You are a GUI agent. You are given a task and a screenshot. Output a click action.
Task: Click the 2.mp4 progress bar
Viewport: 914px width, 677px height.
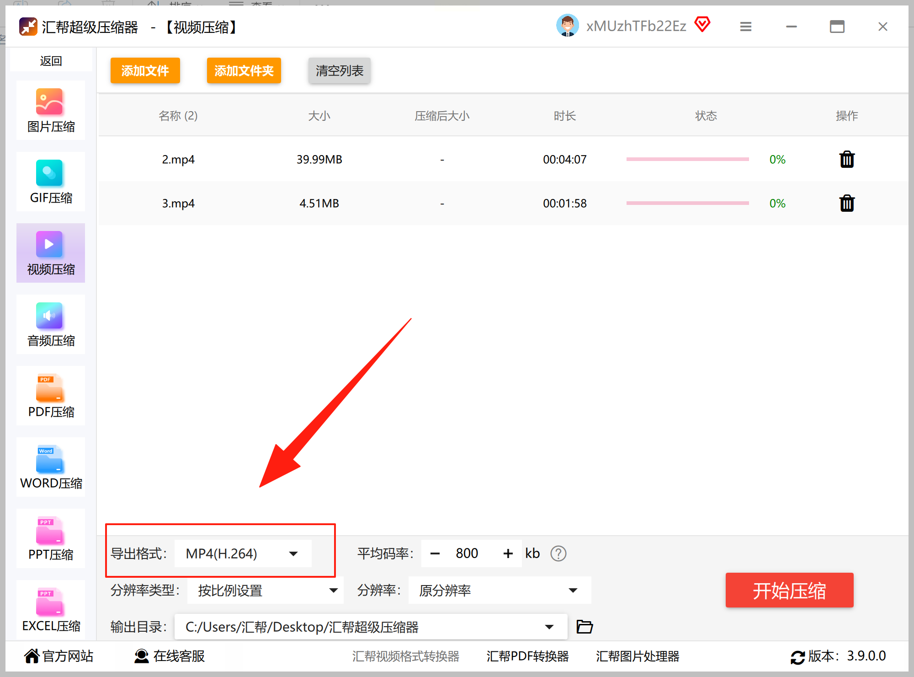tap(687, 160)
